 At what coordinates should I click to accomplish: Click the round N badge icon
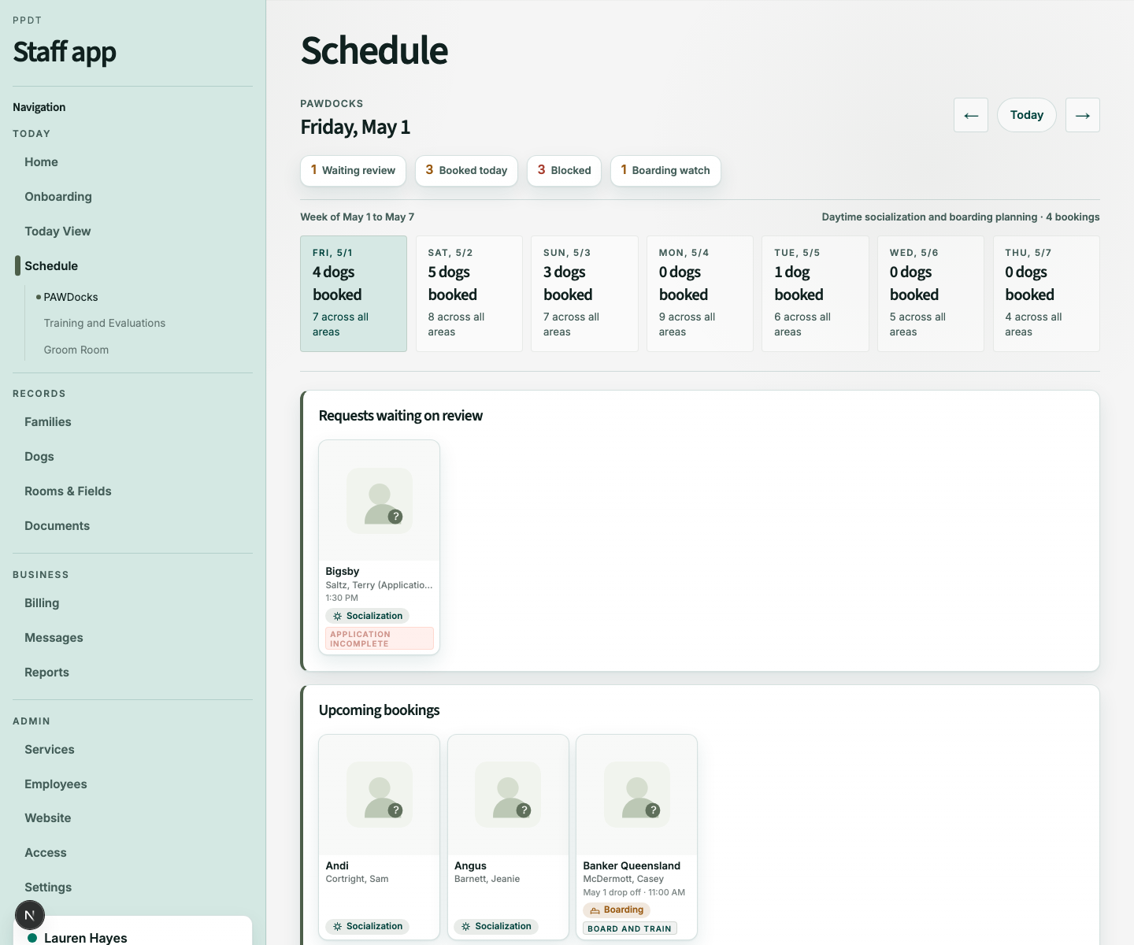coord(30,915)
